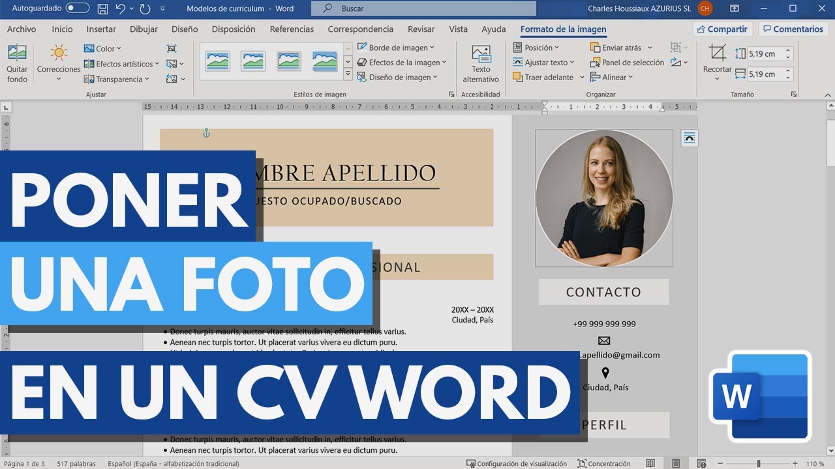The image size is (835, 469).
Task: Expand the picture styles gallery
Action: (348, 75)
